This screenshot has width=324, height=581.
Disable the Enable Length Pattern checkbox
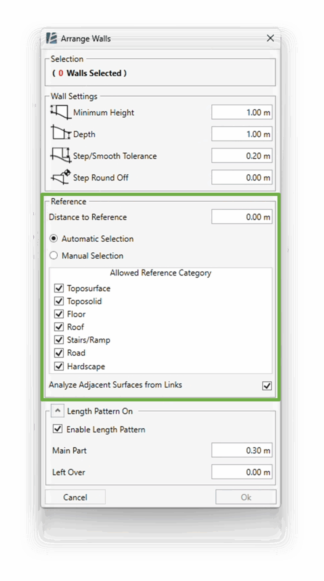coord(57,429)
